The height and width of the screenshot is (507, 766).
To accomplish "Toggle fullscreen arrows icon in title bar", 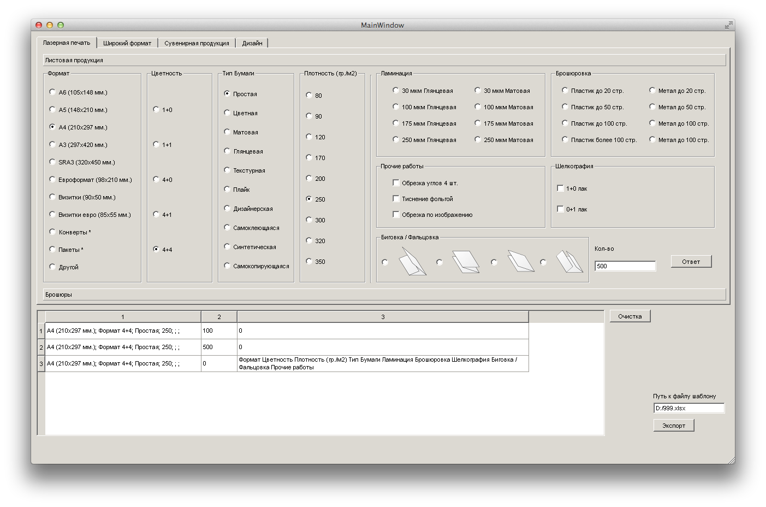I will pyautogui.click(x=728, y=25).
